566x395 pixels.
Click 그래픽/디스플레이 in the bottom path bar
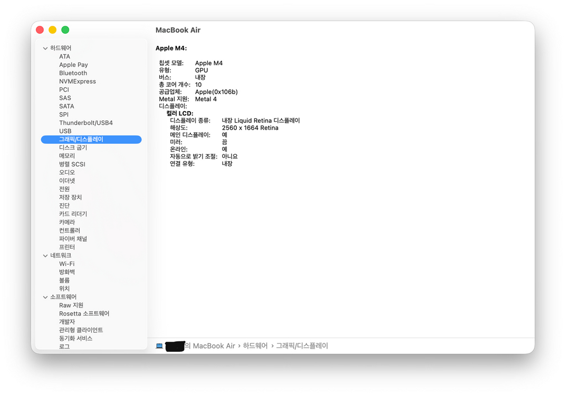tap(302, 346)
